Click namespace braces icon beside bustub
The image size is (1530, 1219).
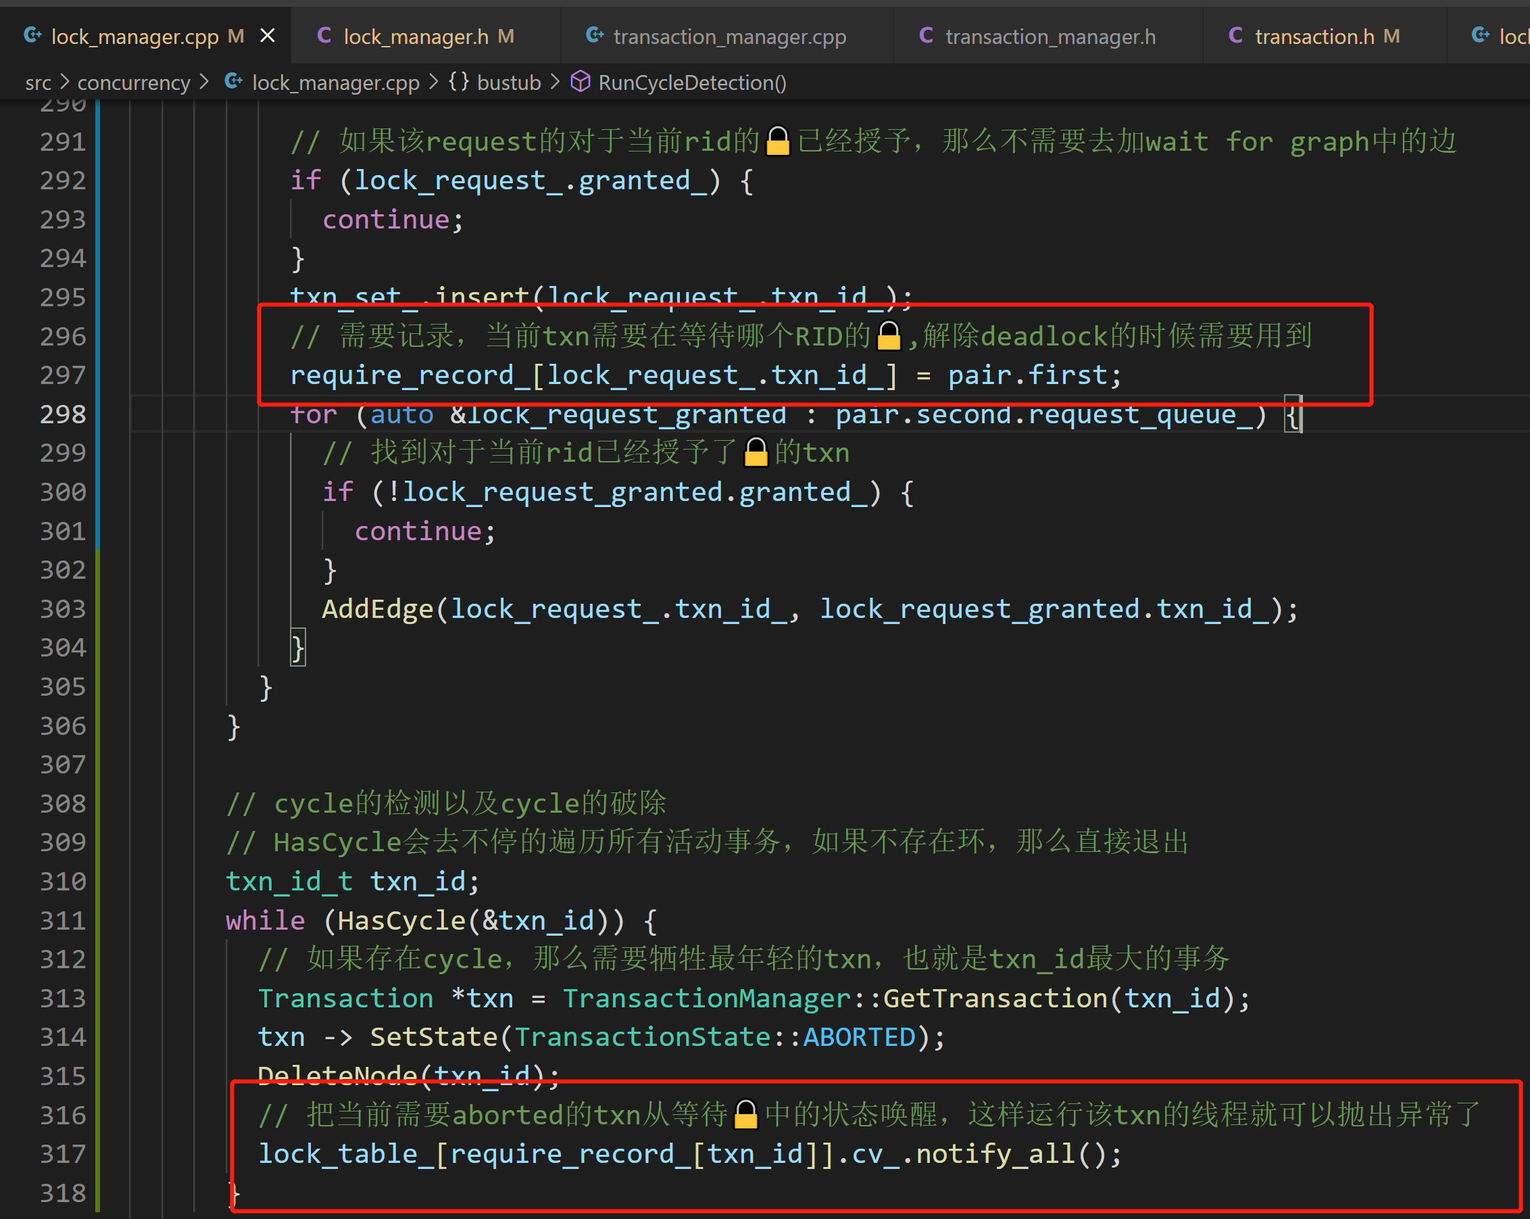pos(458,82)
